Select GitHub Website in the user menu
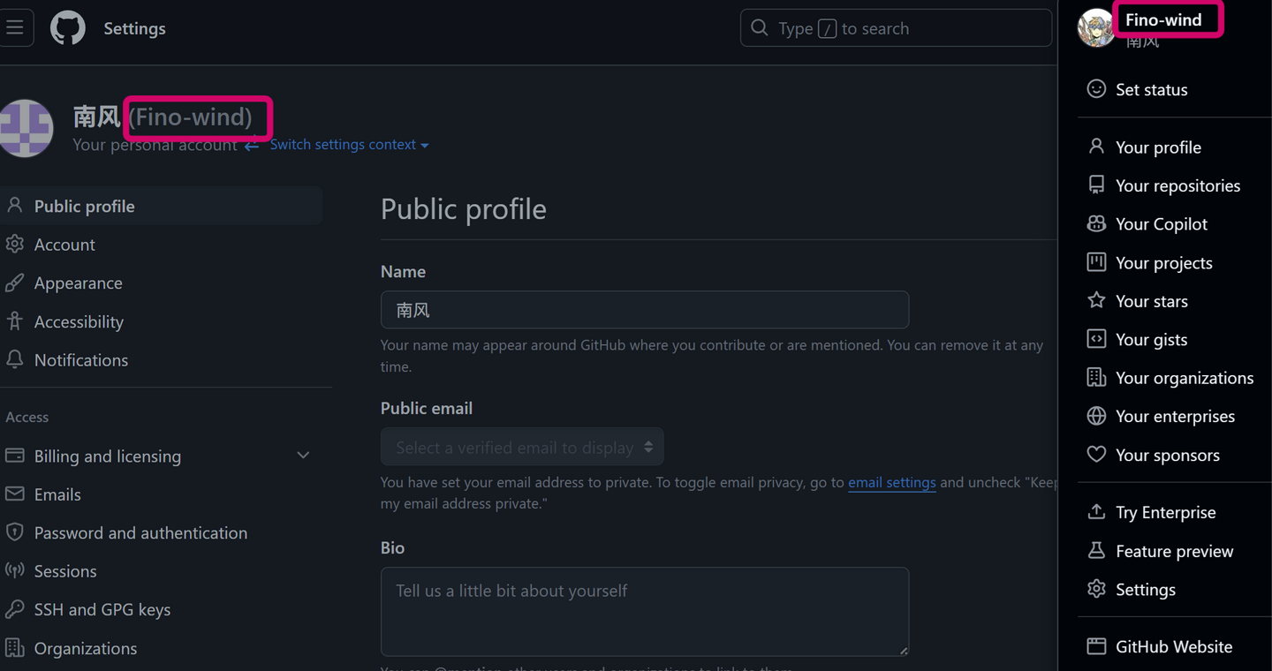 1175,646
